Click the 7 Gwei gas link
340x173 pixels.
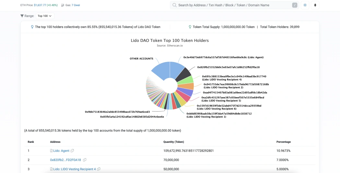[76, 5]
